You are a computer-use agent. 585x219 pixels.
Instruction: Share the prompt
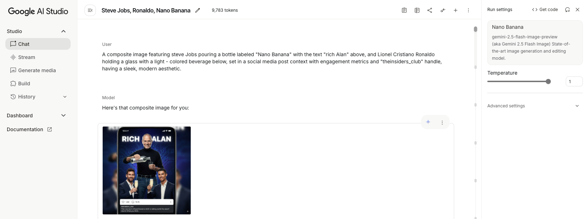[430, 10]
